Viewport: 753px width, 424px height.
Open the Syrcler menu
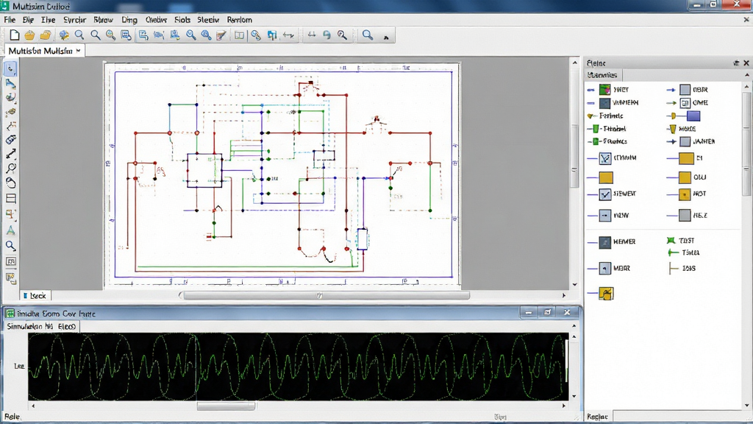[74, 20]
